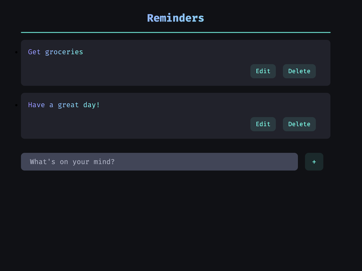Click the Reminders page title
The height and width of the screenshot is (271, 362).
[175, 18]
